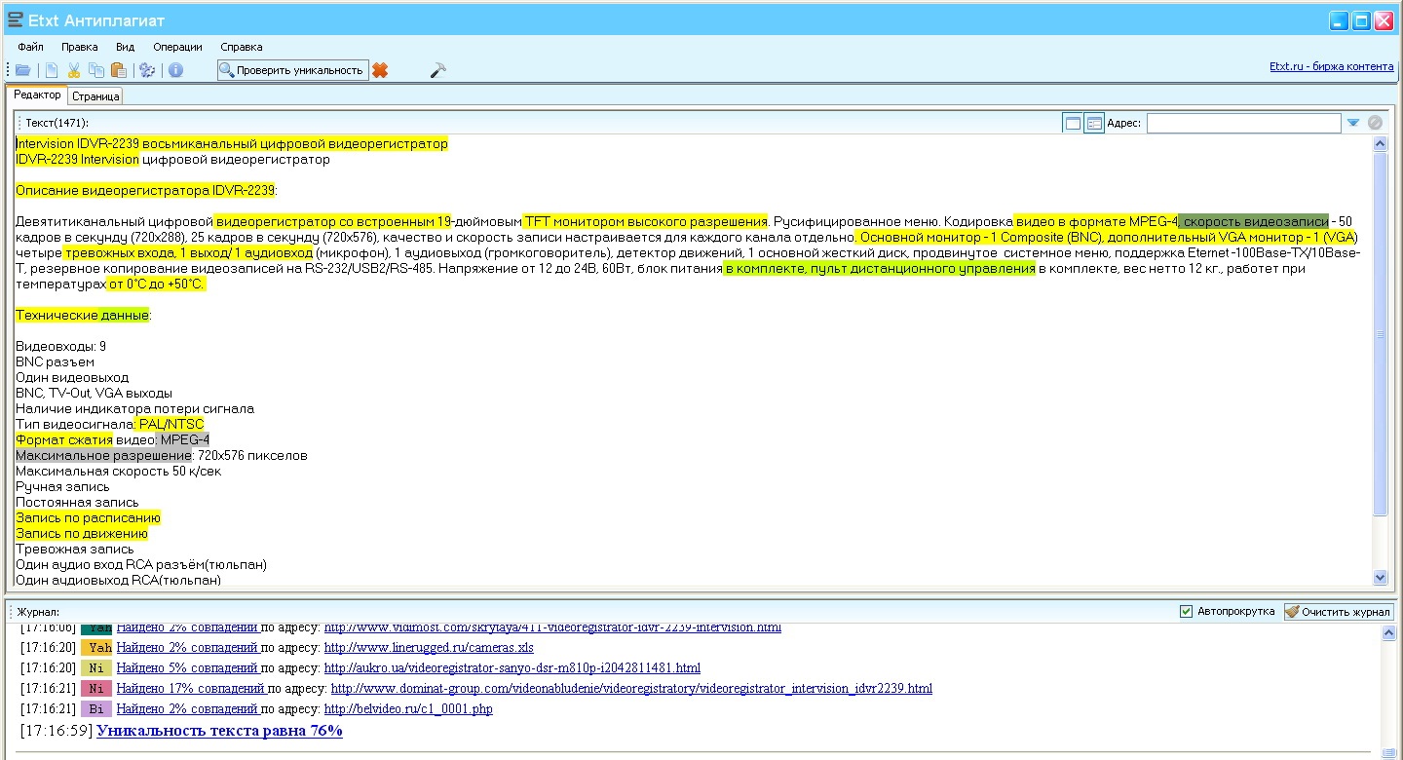Viewport: 1403px width, 760px height.
Task: Open the Файл menu
Action: pyautogui.click(x=30, y=47)
